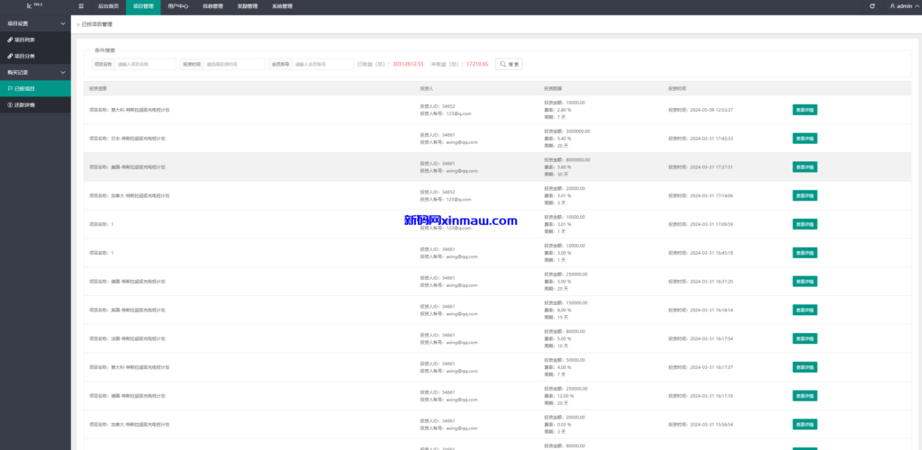Open the admin account dropdown
922x450 pixels.
[904, 6]
